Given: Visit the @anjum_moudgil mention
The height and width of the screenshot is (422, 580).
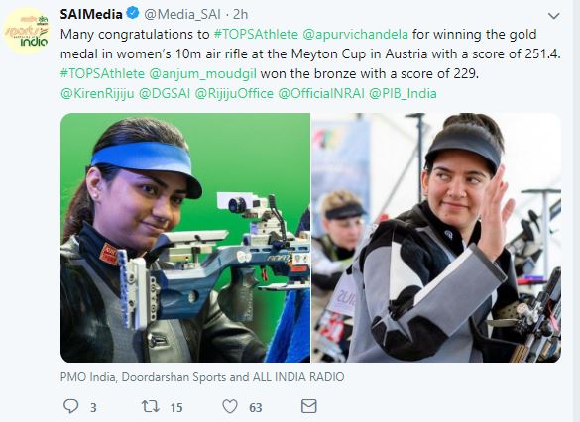Looking at the screenshot, I should tap(202, 74).
